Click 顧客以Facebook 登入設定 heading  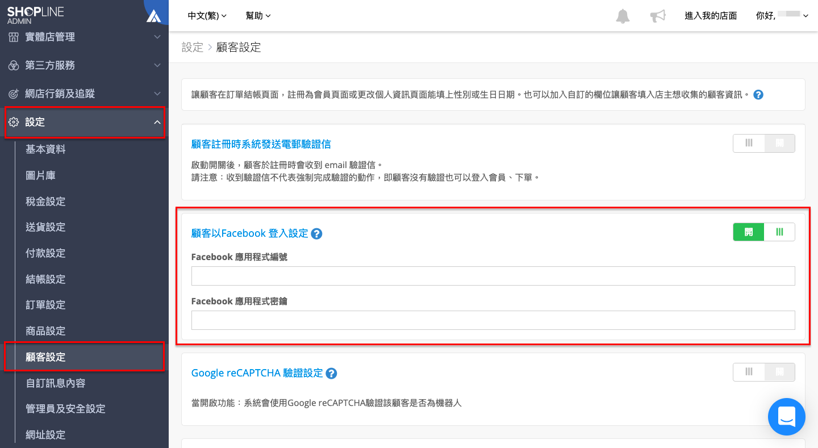tap(249, 233)
